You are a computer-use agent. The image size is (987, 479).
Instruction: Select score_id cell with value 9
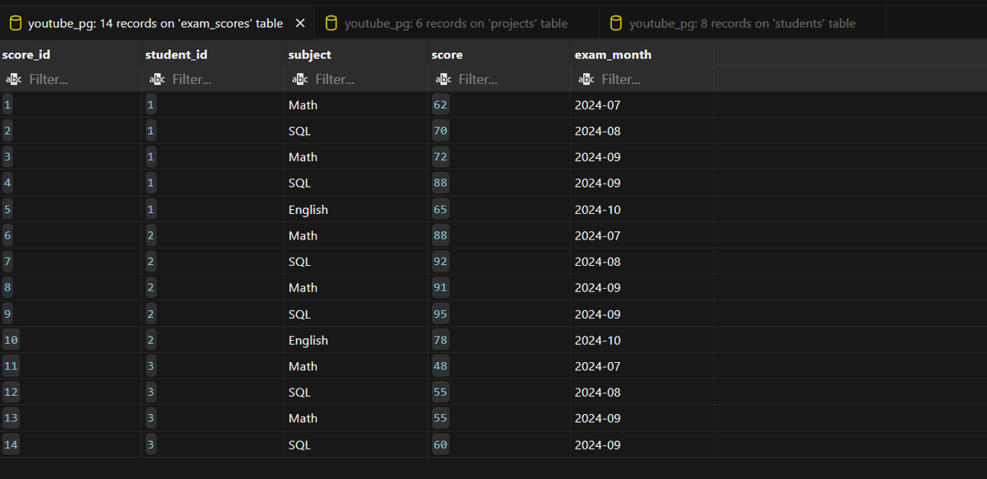pos(71,314)
